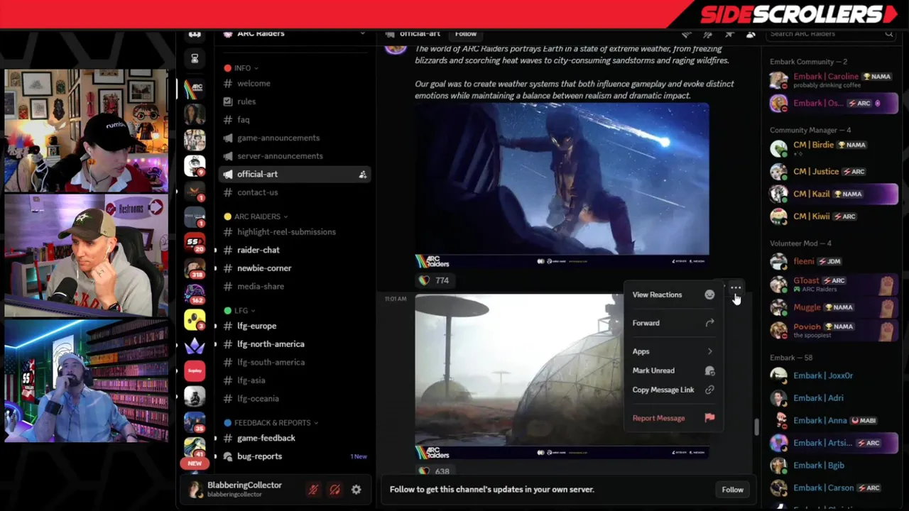Open the media-share channel
909x511 pixels.
coord(295,286)
